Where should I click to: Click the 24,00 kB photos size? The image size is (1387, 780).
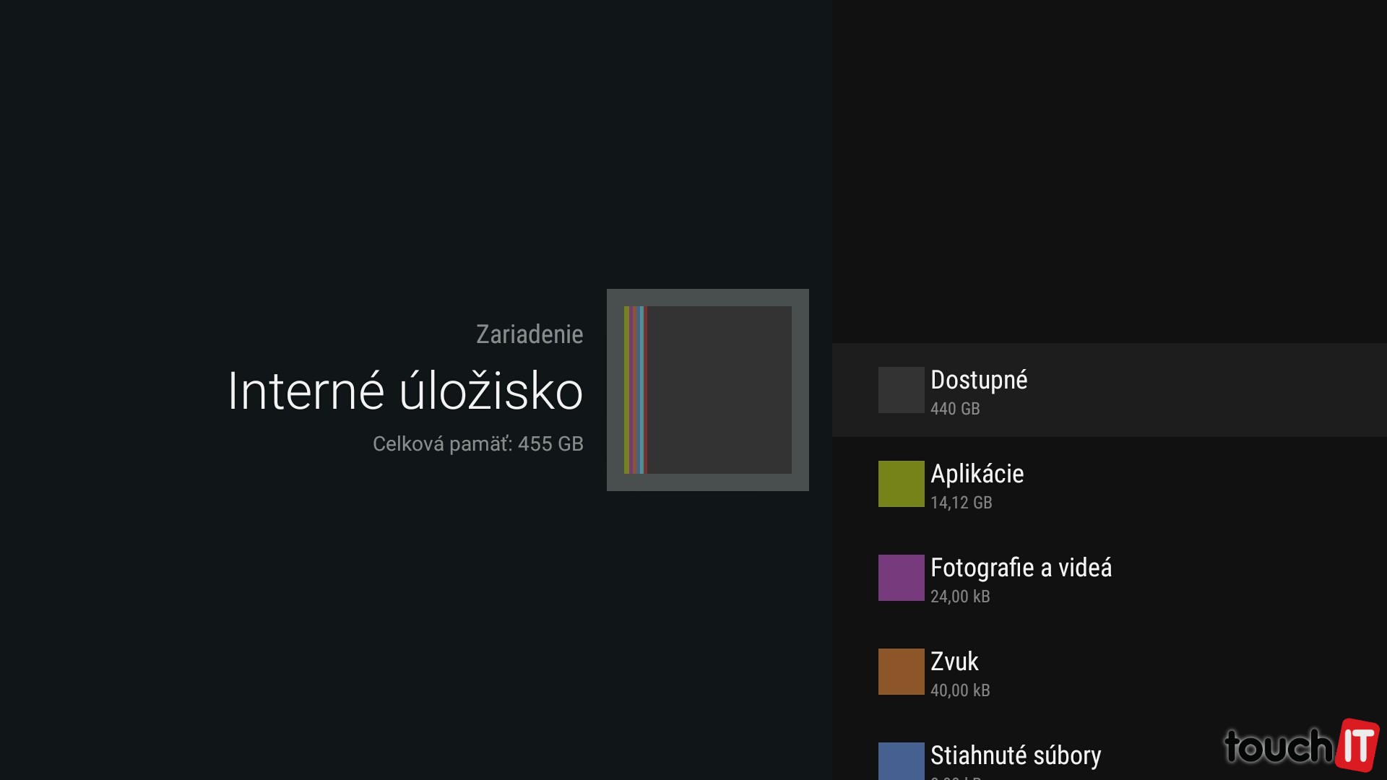click(x=960, y=597)
